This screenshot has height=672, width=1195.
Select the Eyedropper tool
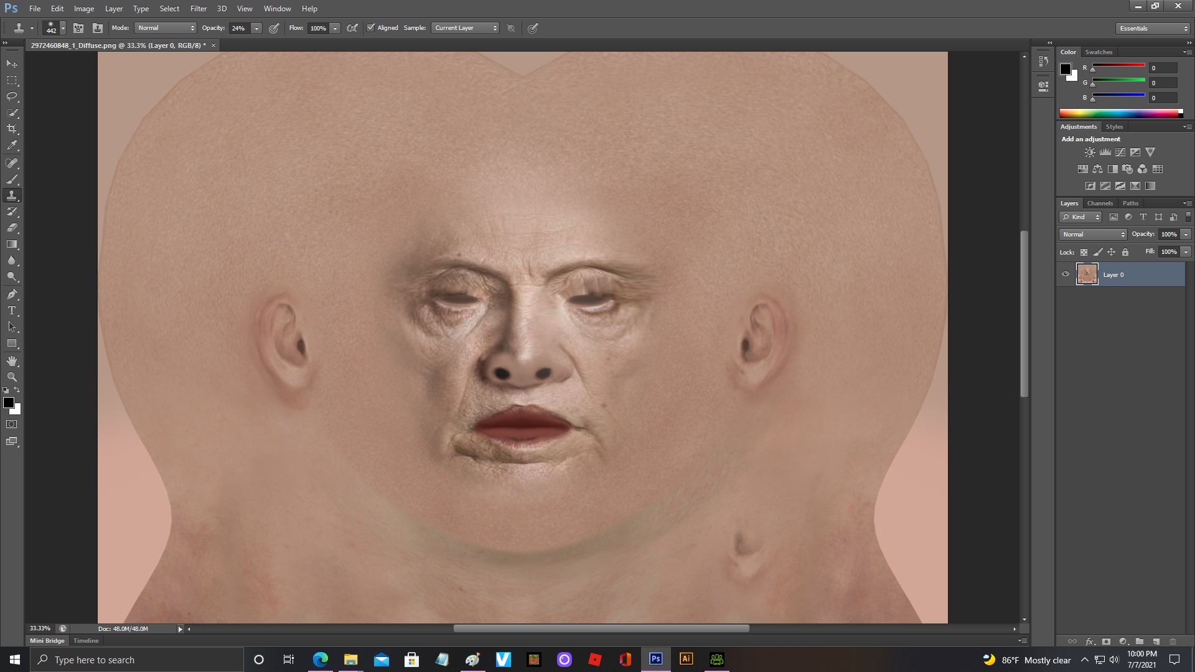pos(12,146)
